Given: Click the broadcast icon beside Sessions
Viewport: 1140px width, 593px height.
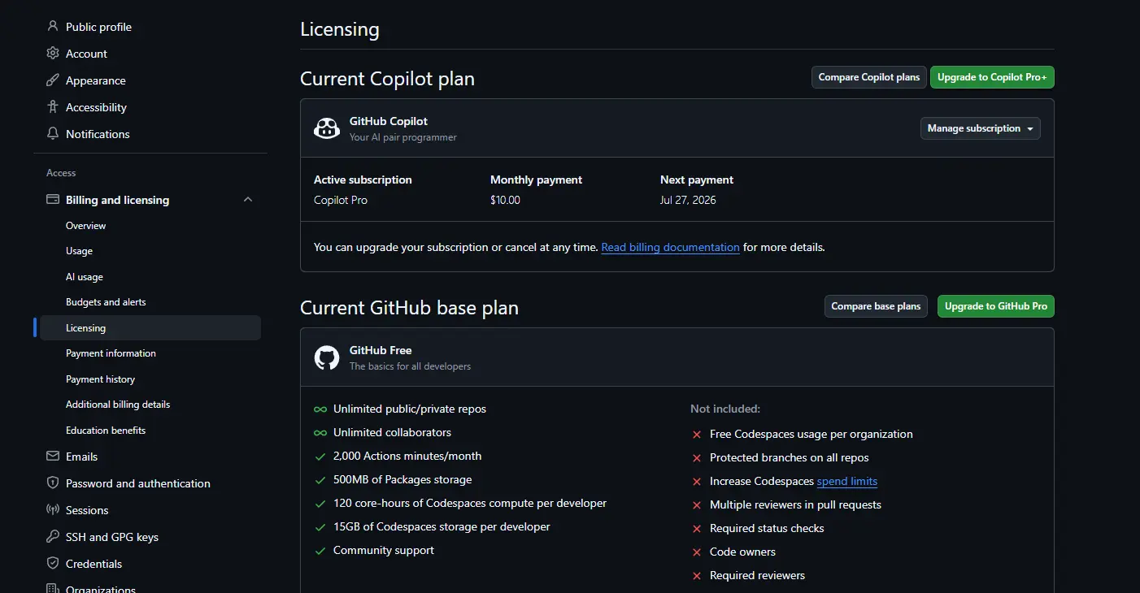Looking at the screenshot, I should coord(53,510).
